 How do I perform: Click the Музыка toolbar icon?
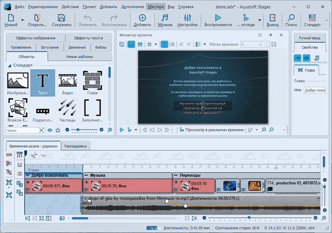click(164, 20)
